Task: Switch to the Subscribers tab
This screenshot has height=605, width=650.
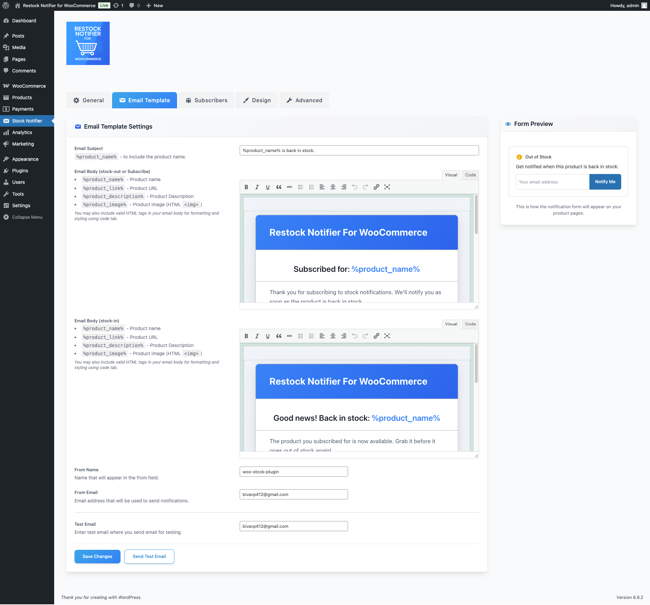Action: tap(206, 100)
